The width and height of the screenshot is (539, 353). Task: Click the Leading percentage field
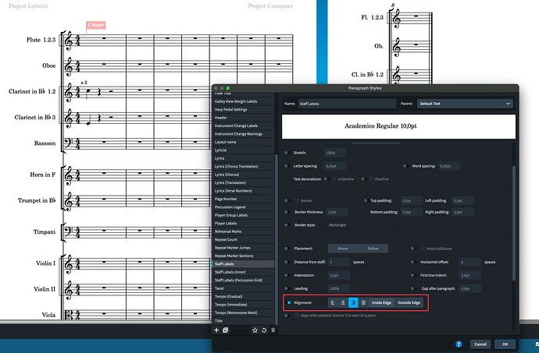(339, 289)
